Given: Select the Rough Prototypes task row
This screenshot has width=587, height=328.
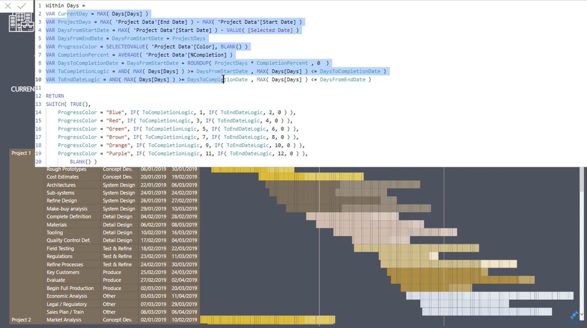Looking at the screenshot, I should (66, 169).
